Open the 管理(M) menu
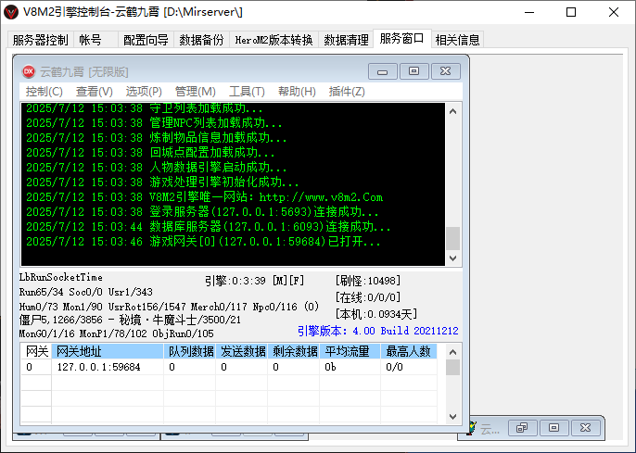636x453 pixels. (195, 92)
